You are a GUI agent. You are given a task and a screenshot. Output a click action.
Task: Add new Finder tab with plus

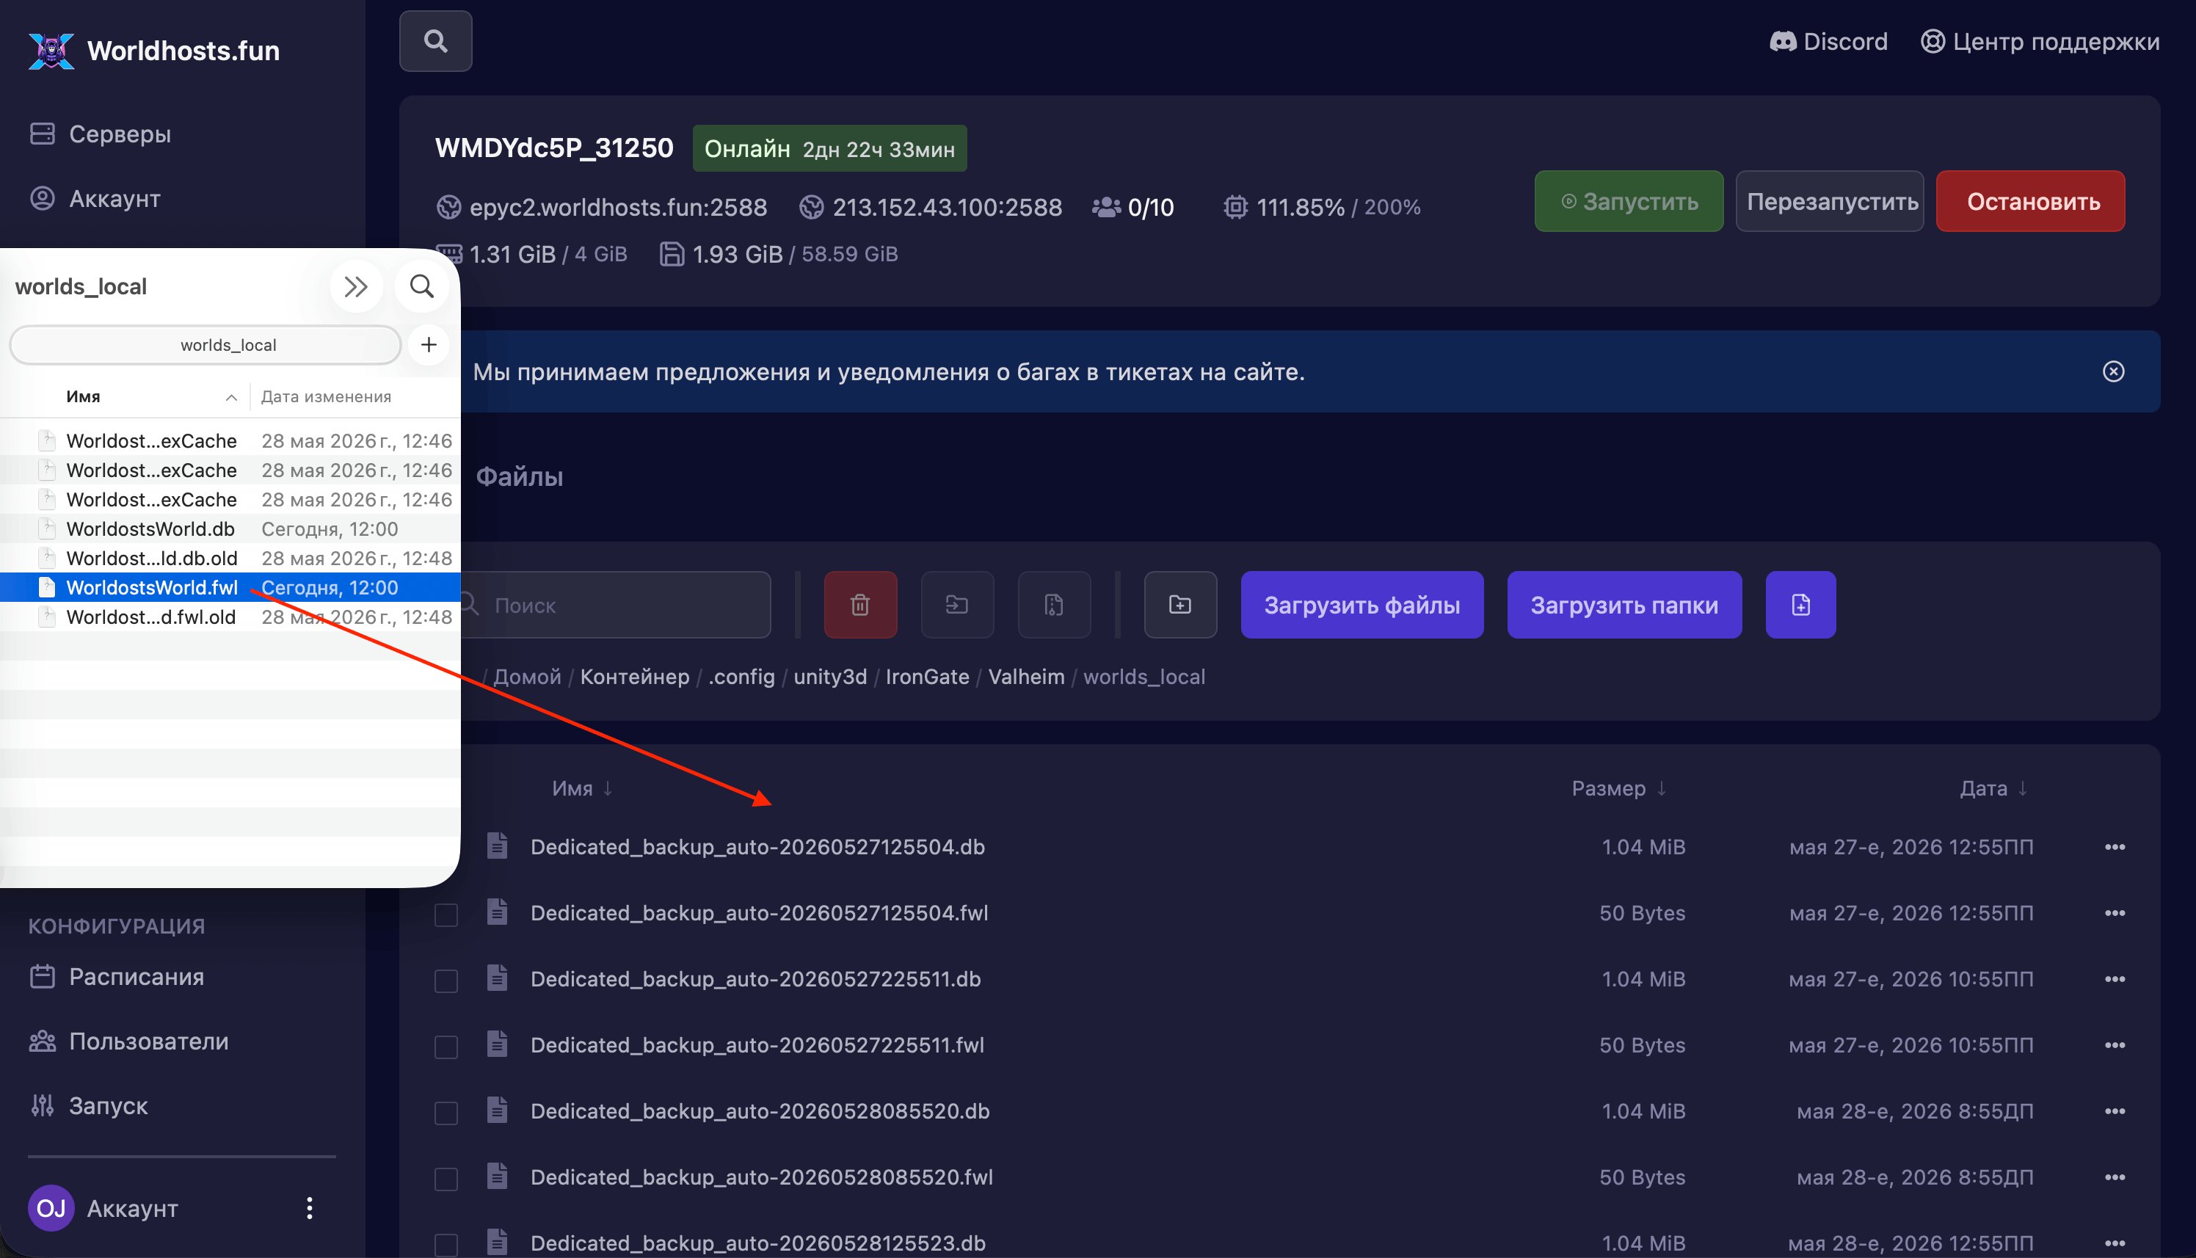coord(429,345)
